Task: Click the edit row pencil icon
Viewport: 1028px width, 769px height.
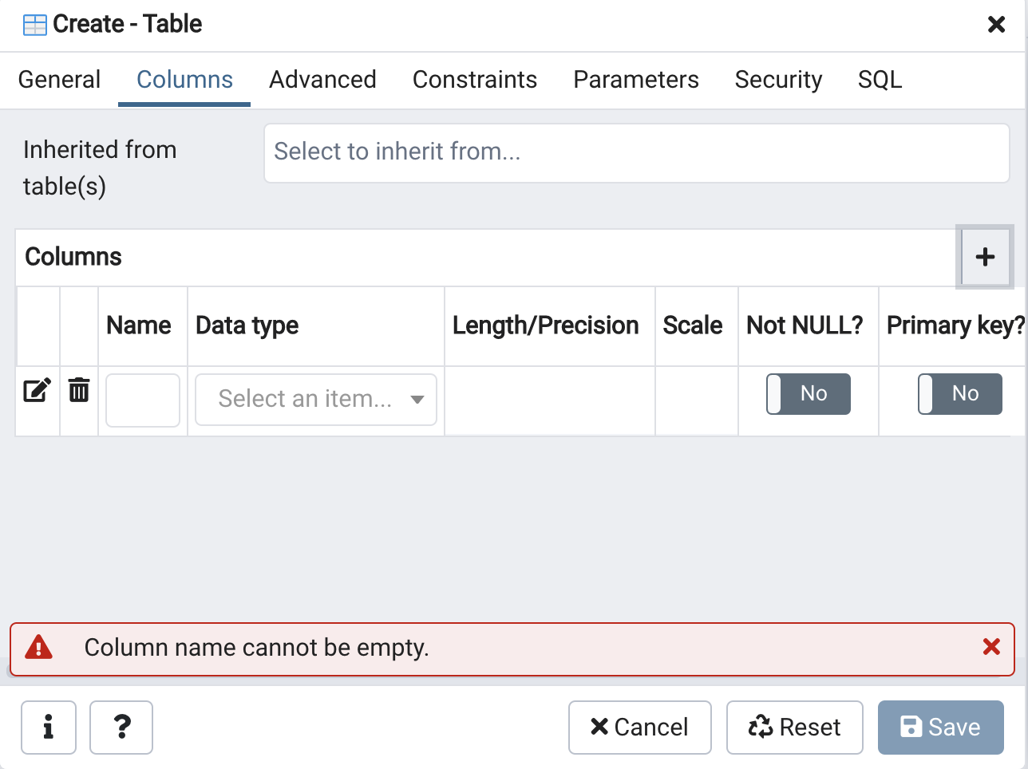Action: pyautogui.click(x=37, y=391)
